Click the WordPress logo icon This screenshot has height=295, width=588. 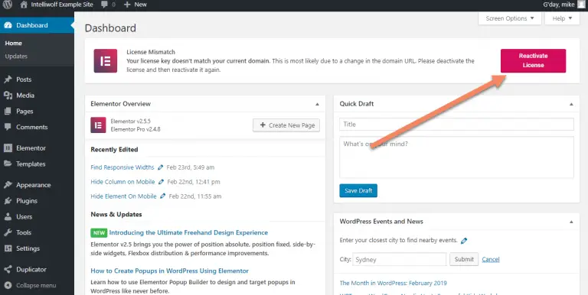pyautogui.click(x=8, y=5)
